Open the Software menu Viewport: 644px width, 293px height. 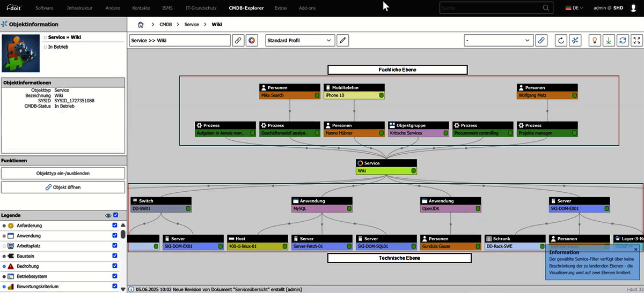point(44,8)
